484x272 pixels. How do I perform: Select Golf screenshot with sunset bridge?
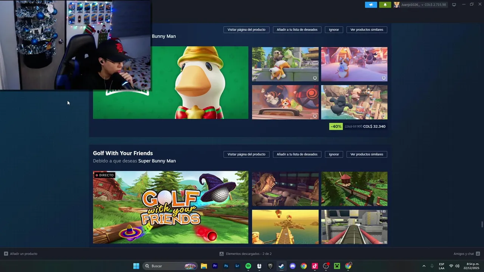tap(285, 227)
